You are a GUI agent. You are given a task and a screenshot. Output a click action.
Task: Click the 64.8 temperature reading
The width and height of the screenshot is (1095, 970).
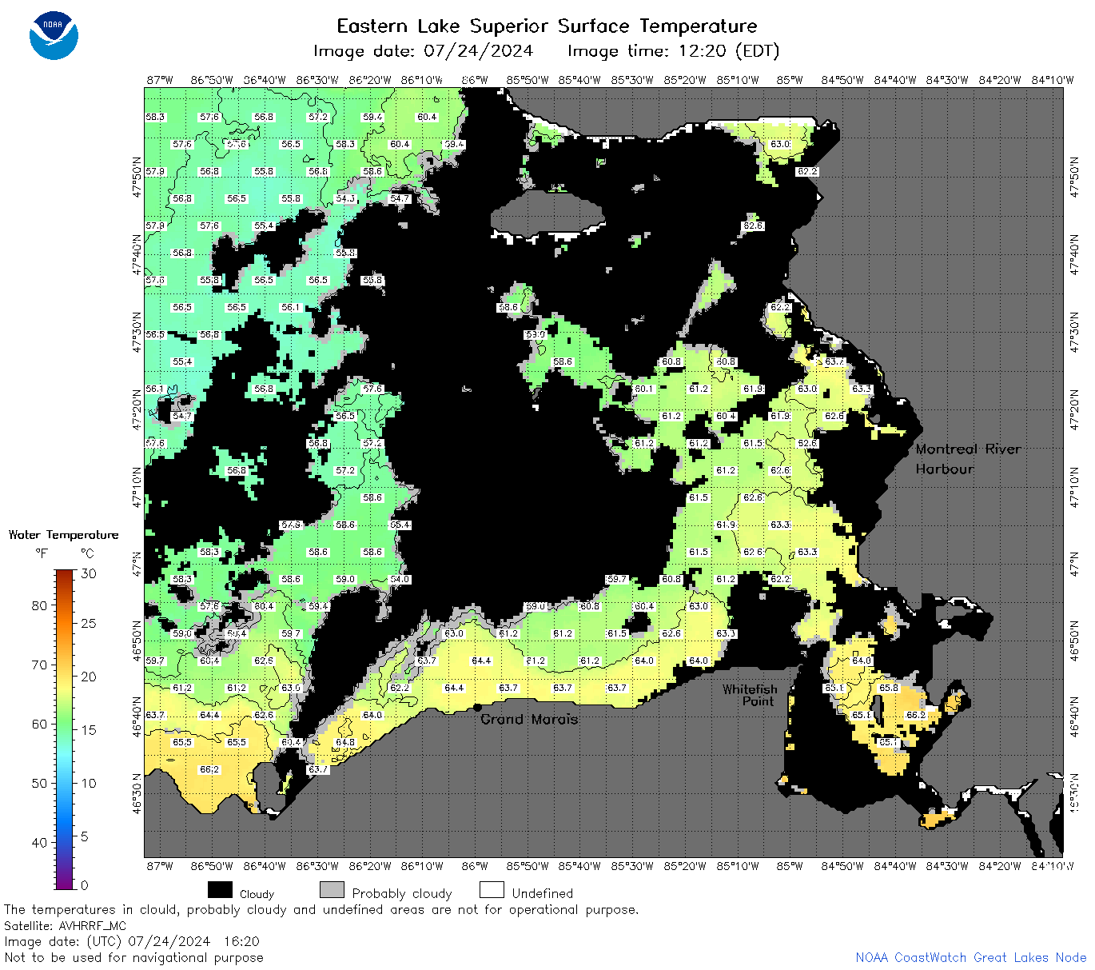click(x=345, y=742)
